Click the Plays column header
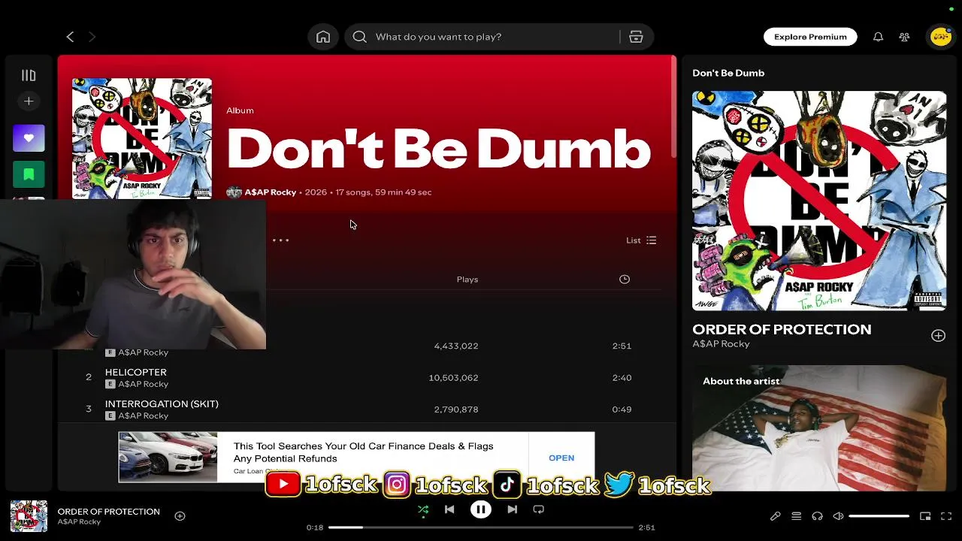 click(467, 280)
